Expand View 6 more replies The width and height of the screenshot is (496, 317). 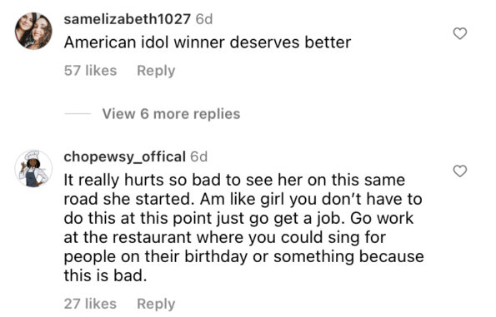[x=171, y=114]
